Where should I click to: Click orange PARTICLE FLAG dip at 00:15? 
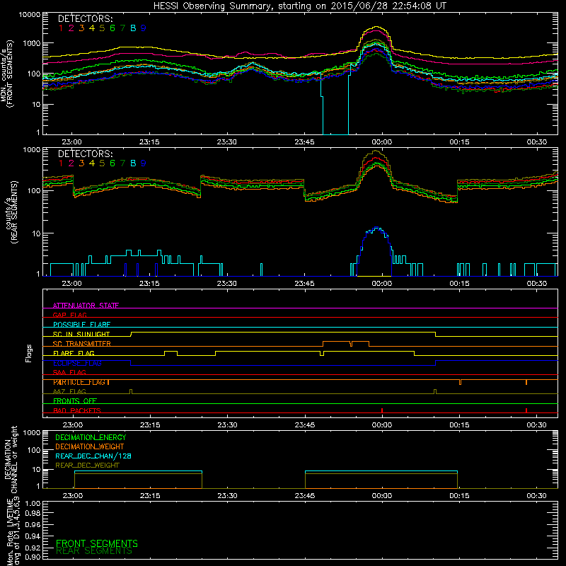(x=460, y=382)
